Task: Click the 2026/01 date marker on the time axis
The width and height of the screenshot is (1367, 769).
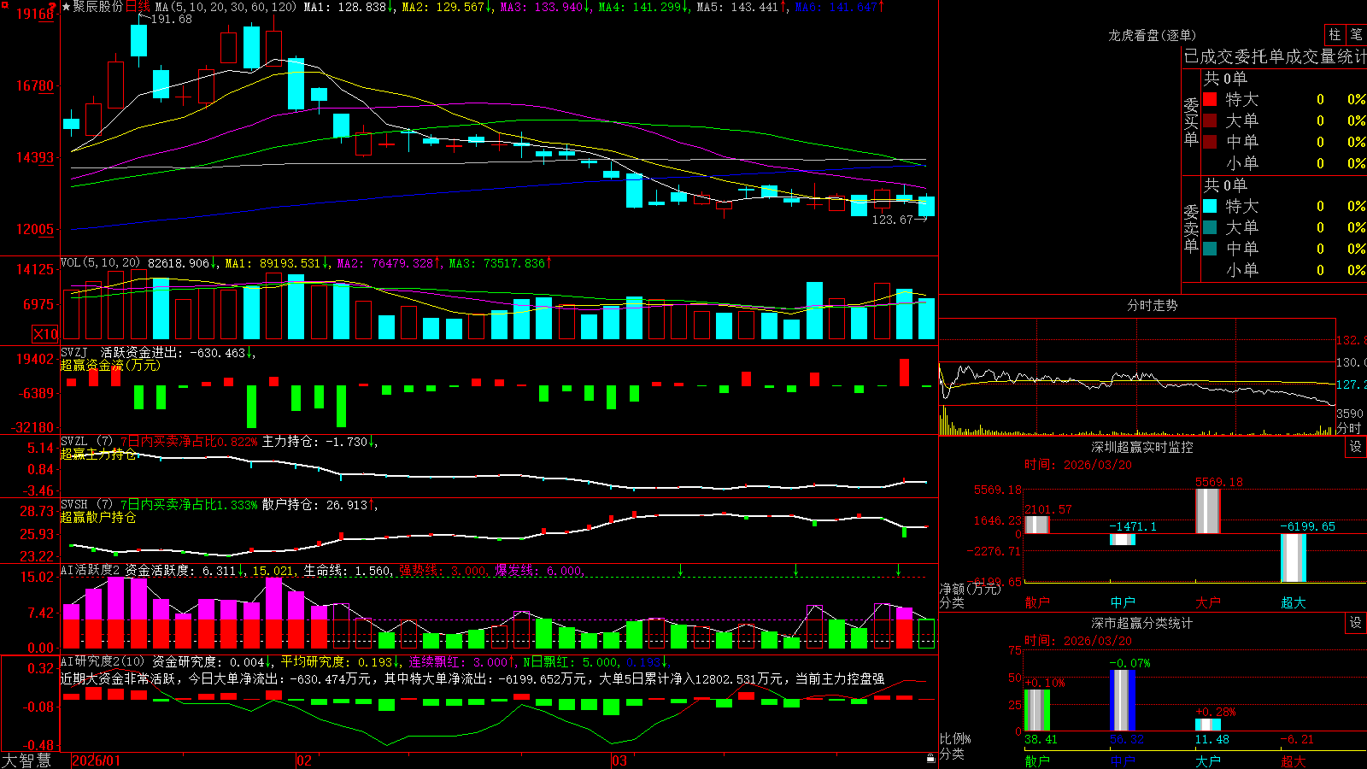Action: pos(97,760)
